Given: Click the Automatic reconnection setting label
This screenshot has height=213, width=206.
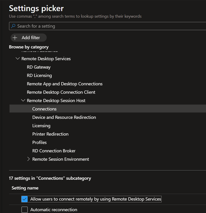Looking at the screenshot, I should click(54, 210).
